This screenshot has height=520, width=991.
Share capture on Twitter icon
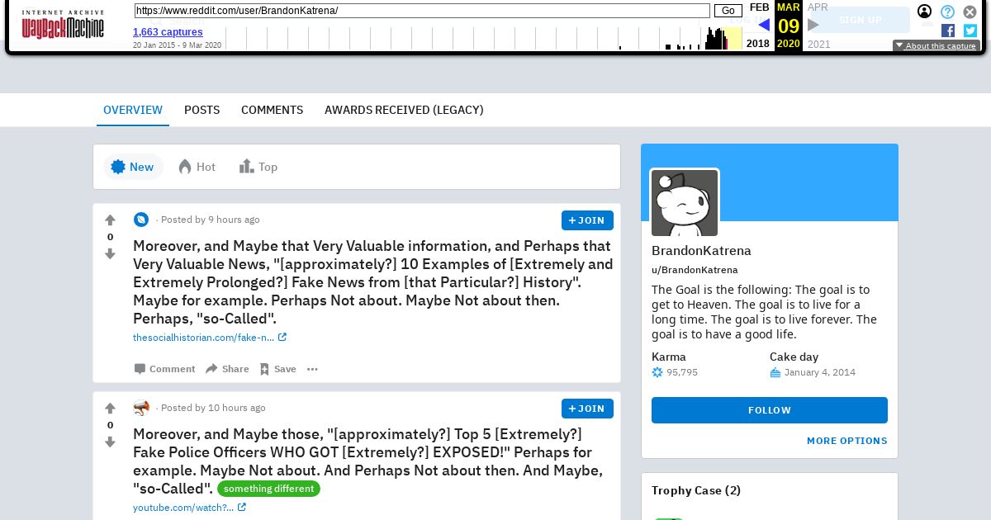click(970, 31)
